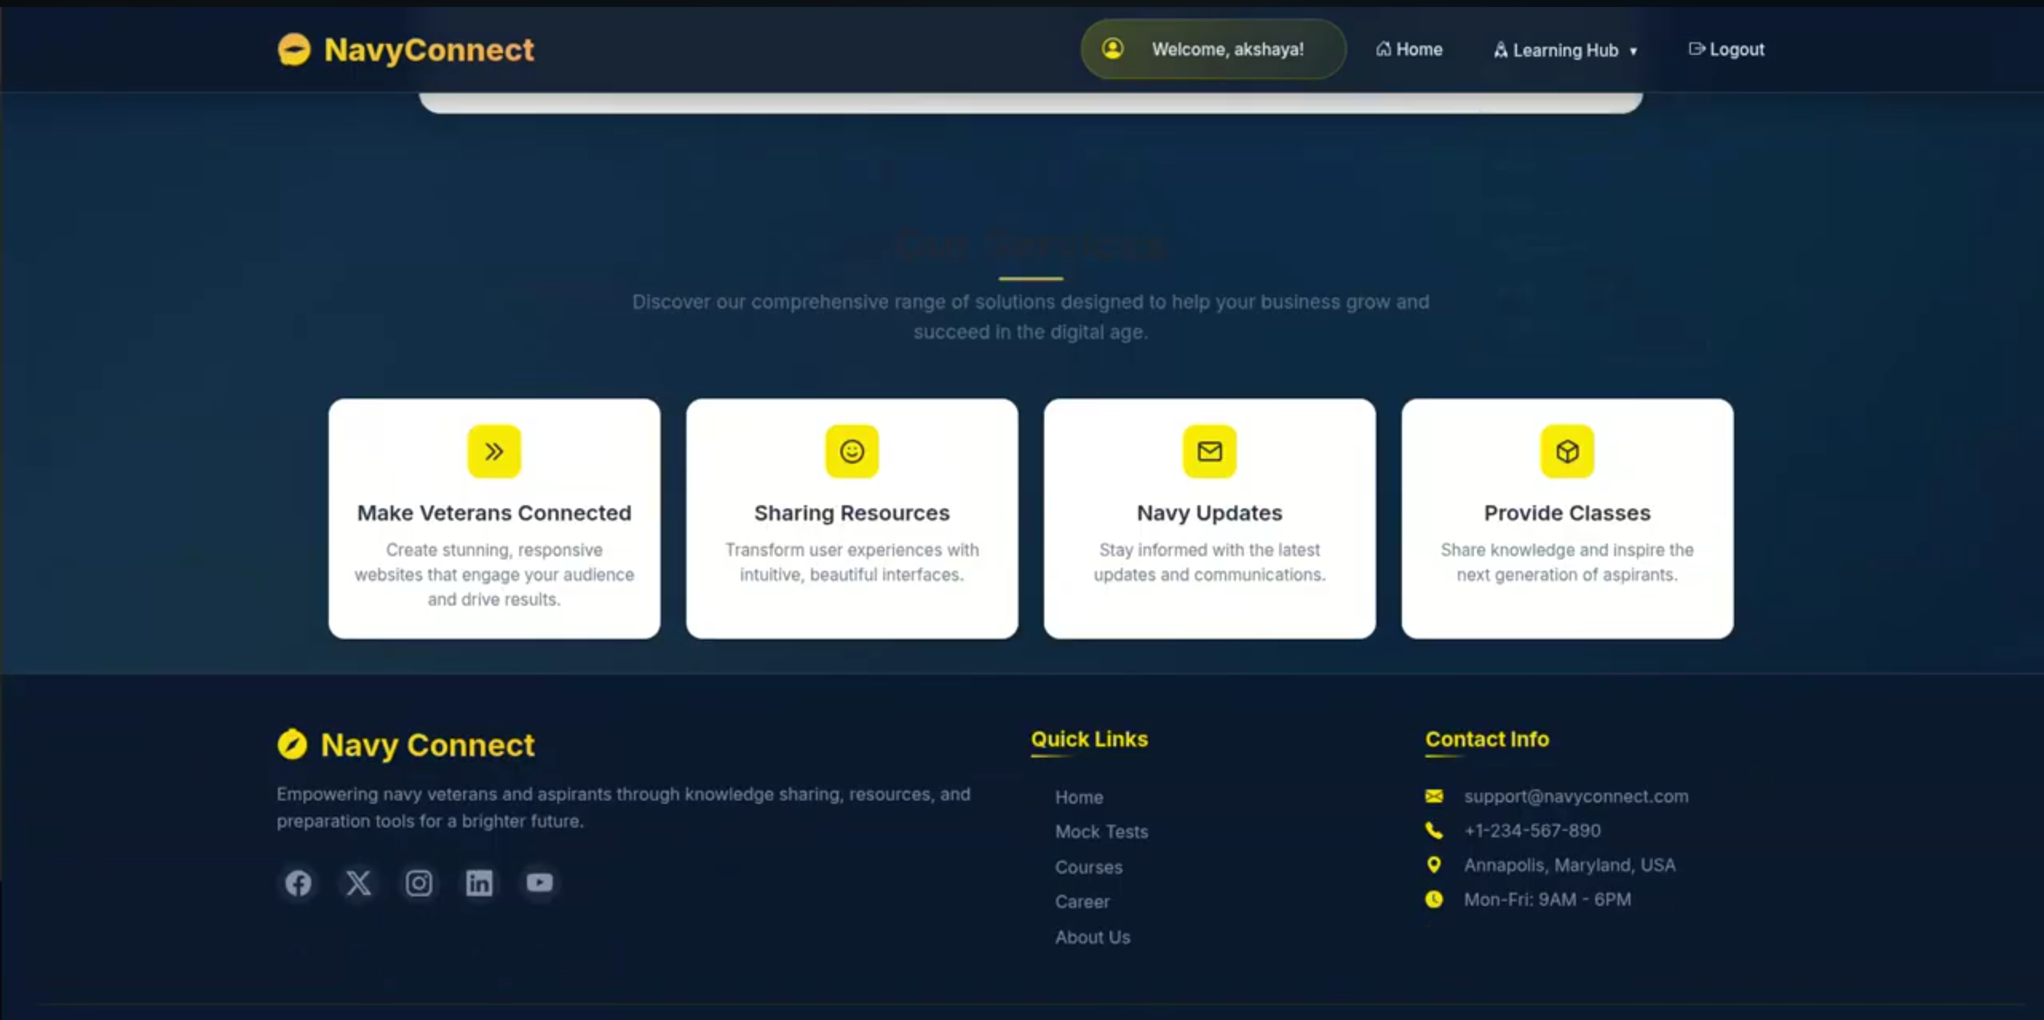This screenshot has height=1020, width=2044.
Task: Open the X (Twitter) social icon
Action: coord(358,883)
